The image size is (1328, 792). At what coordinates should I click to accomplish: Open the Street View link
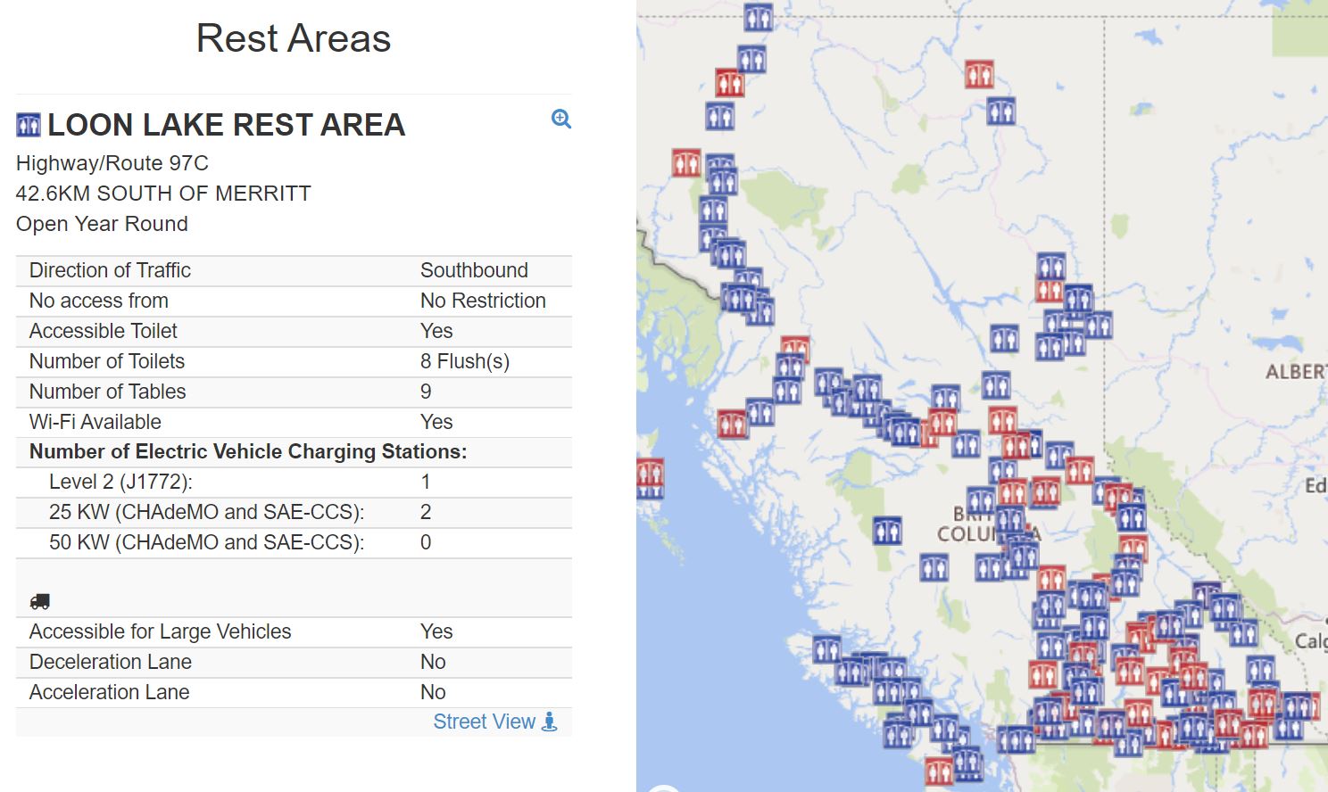pos(485,722)
